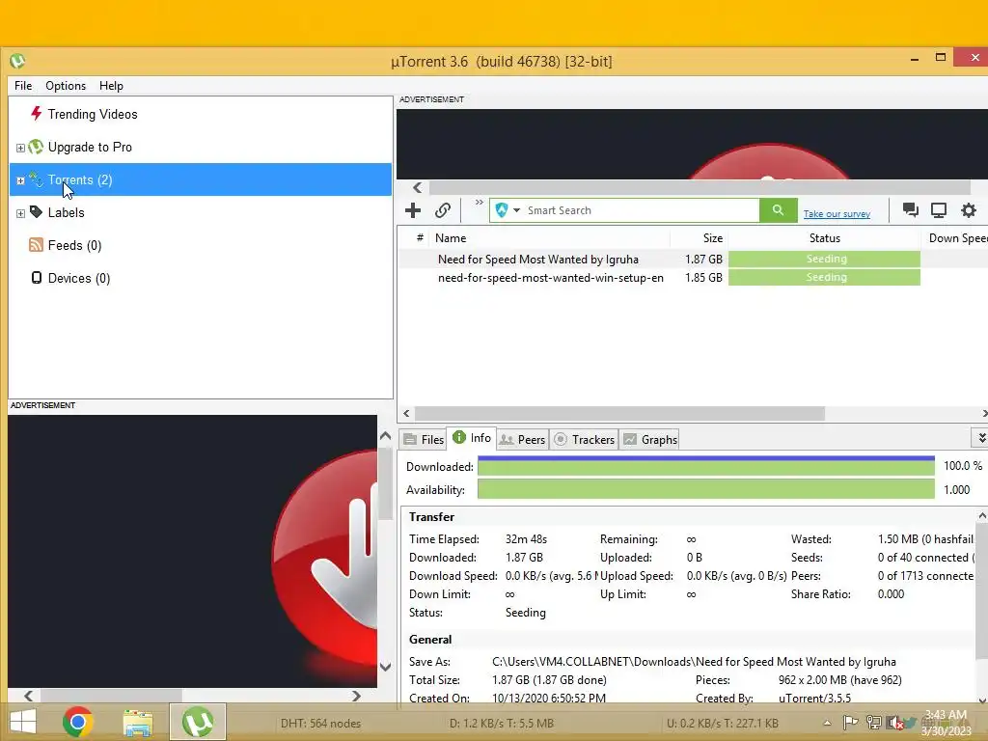Open the Options menu
988x741 pixels.
(66, 86)
